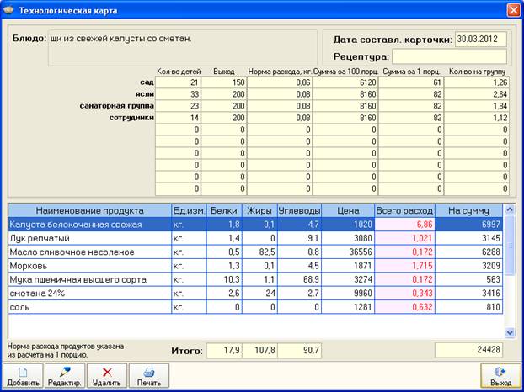Click the На сумму column header
Viewport: 524px width, 392px height.
(x=469, y=210)
